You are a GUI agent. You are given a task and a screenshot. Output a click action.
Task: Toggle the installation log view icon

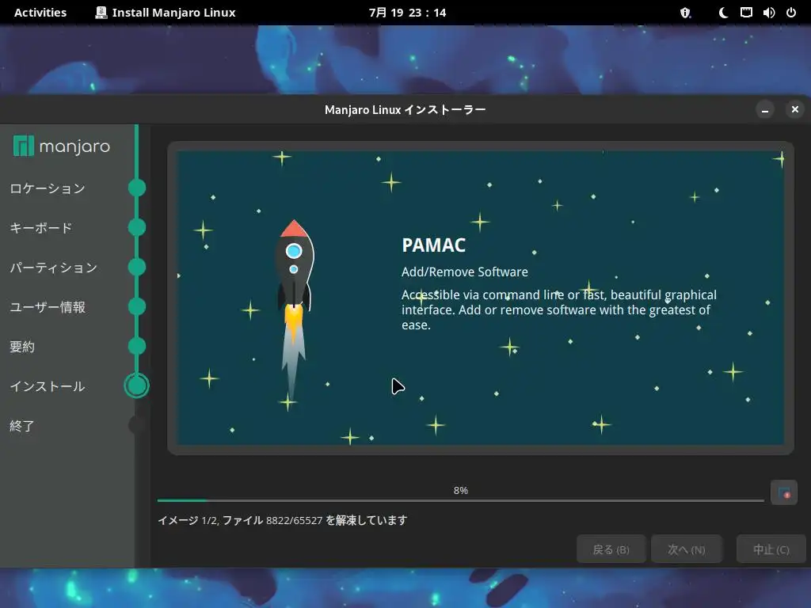click(x=784, y=492)
